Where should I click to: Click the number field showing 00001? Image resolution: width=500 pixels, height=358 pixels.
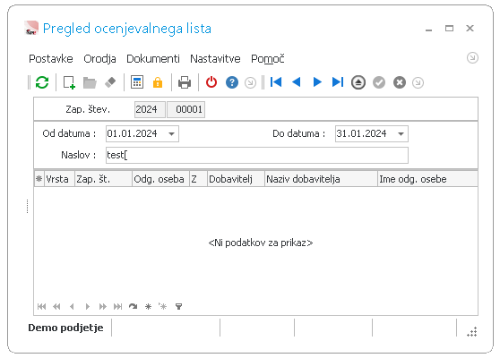point(185,109)
